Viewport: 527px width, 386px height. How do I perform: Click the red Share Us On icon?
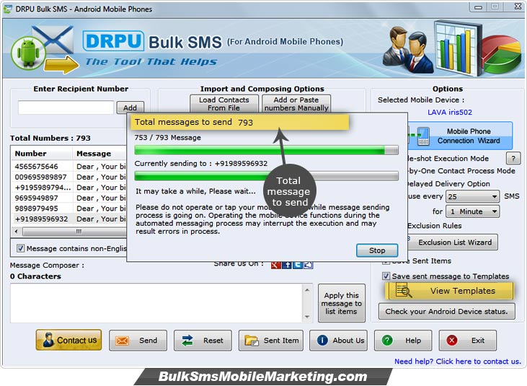pyautogui.click(x=276, y=265)
